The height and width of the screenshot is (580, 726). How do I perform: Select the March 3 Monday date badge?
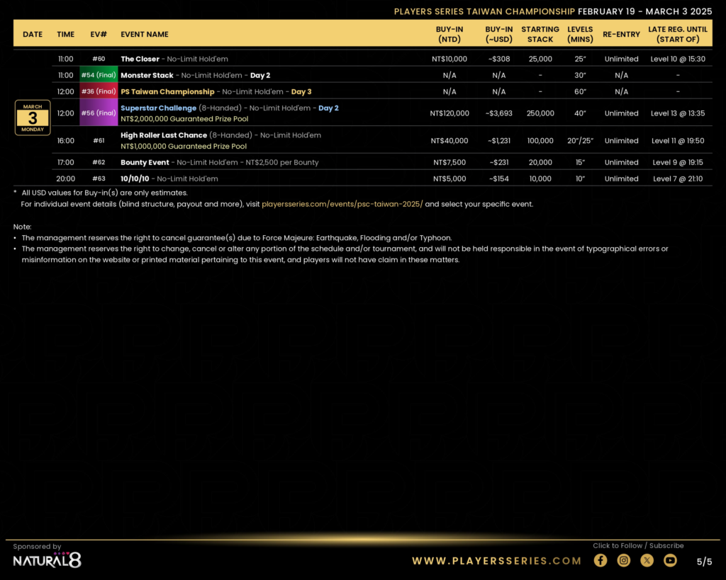[33, 118]
